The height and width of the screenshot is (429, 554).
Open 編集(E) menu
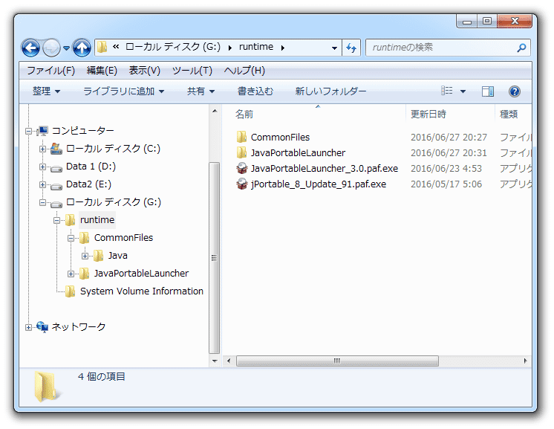tap(102, 71)
